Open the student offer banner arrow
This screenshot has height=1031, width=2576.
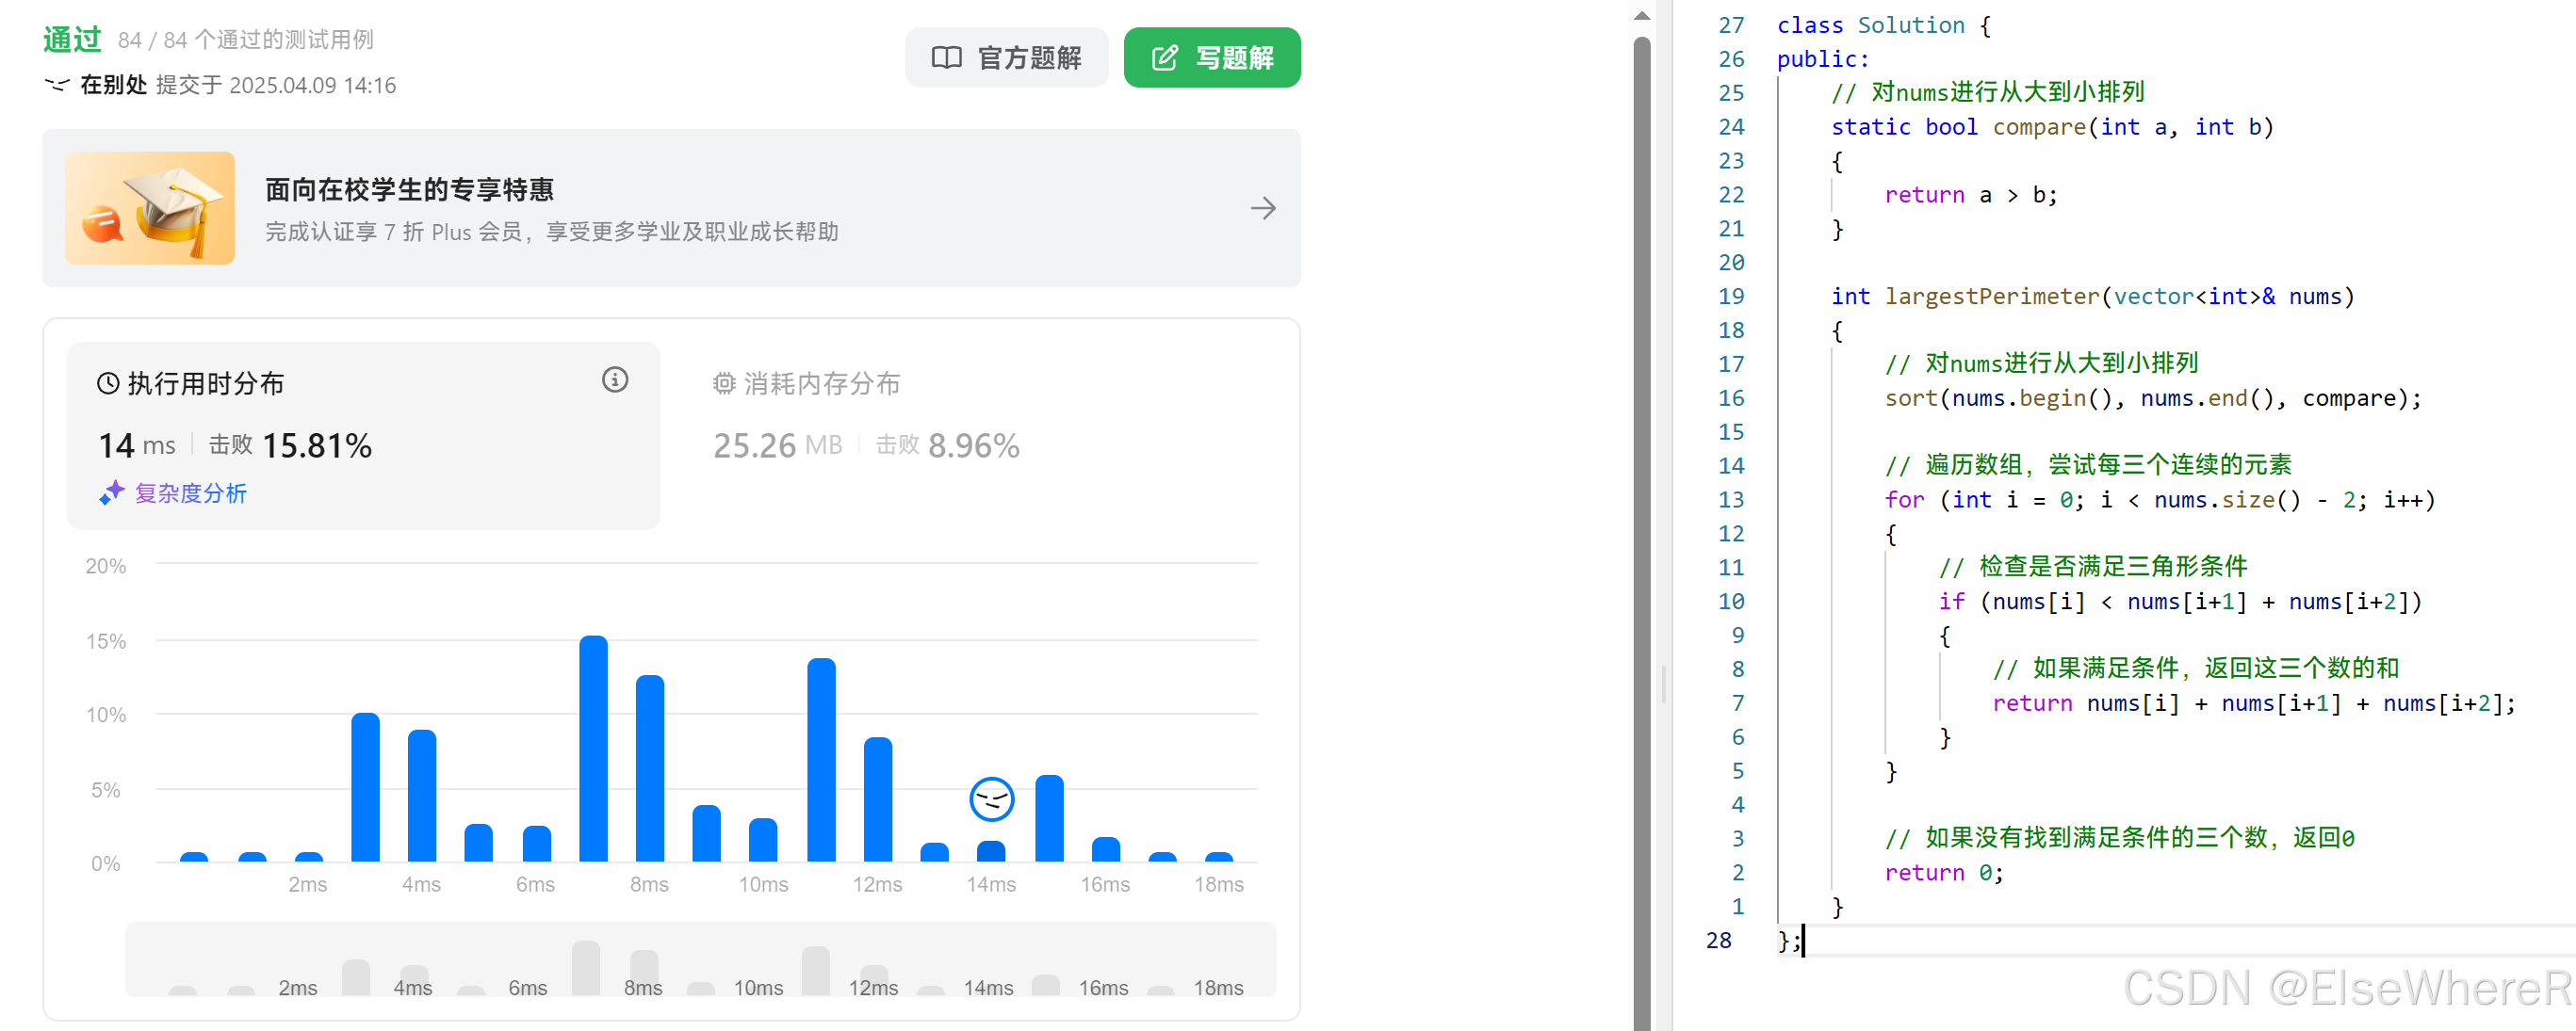click(1263, 208)
